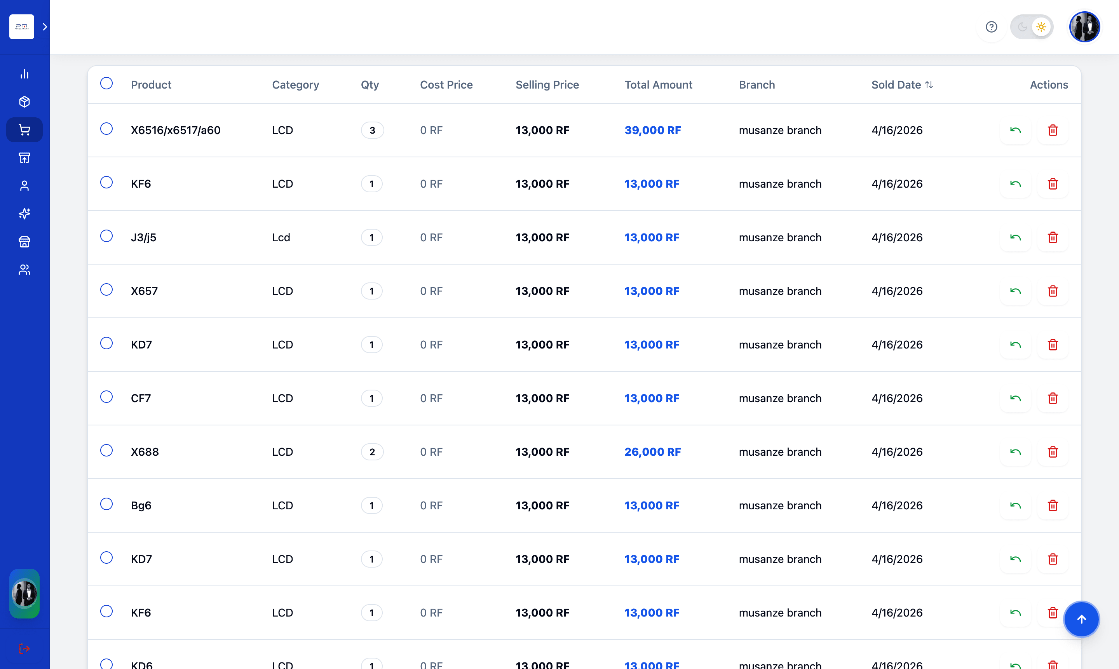Open the branches store icon

click(24, 242)
